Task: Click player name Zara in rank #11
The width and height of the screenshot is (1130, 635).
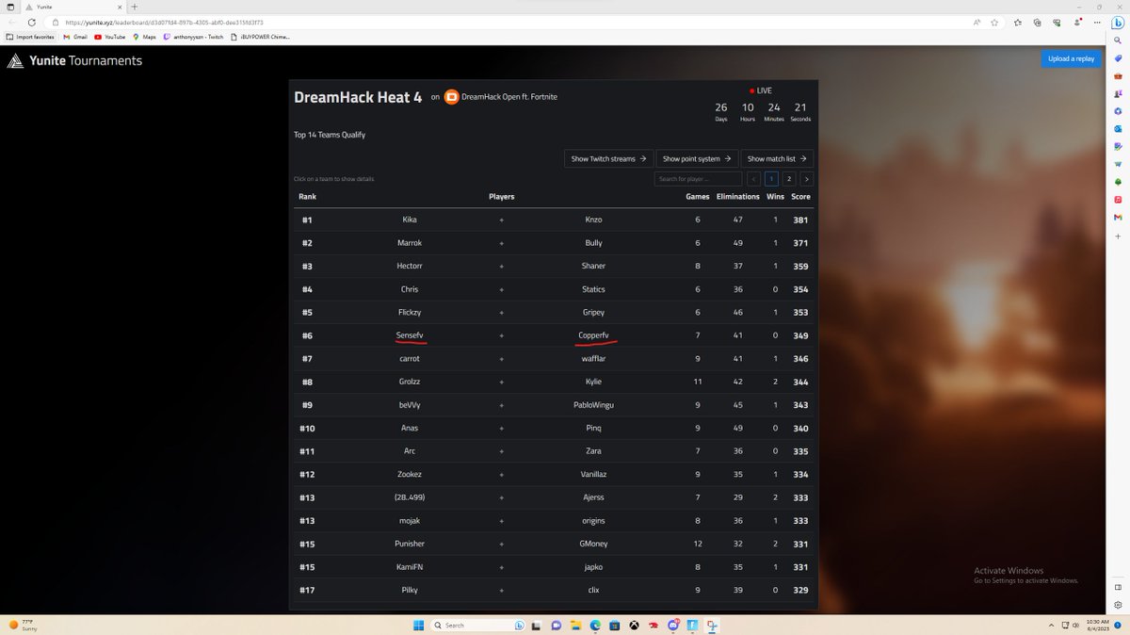Action: point(593,451)
